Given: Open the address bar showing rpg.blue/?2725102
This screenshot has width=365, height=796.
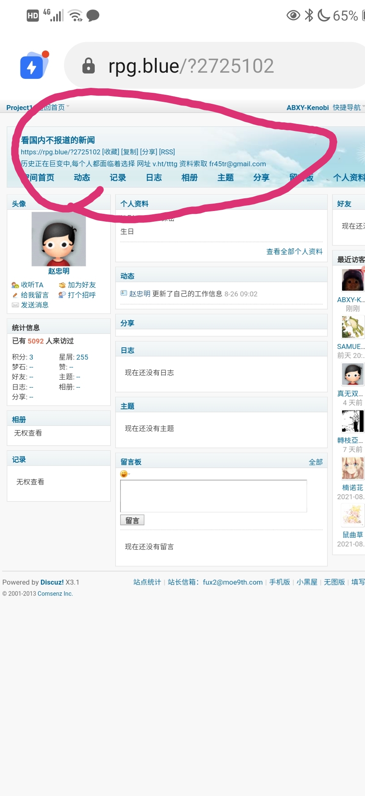Looking at the screenshot, I should point(214,66).
